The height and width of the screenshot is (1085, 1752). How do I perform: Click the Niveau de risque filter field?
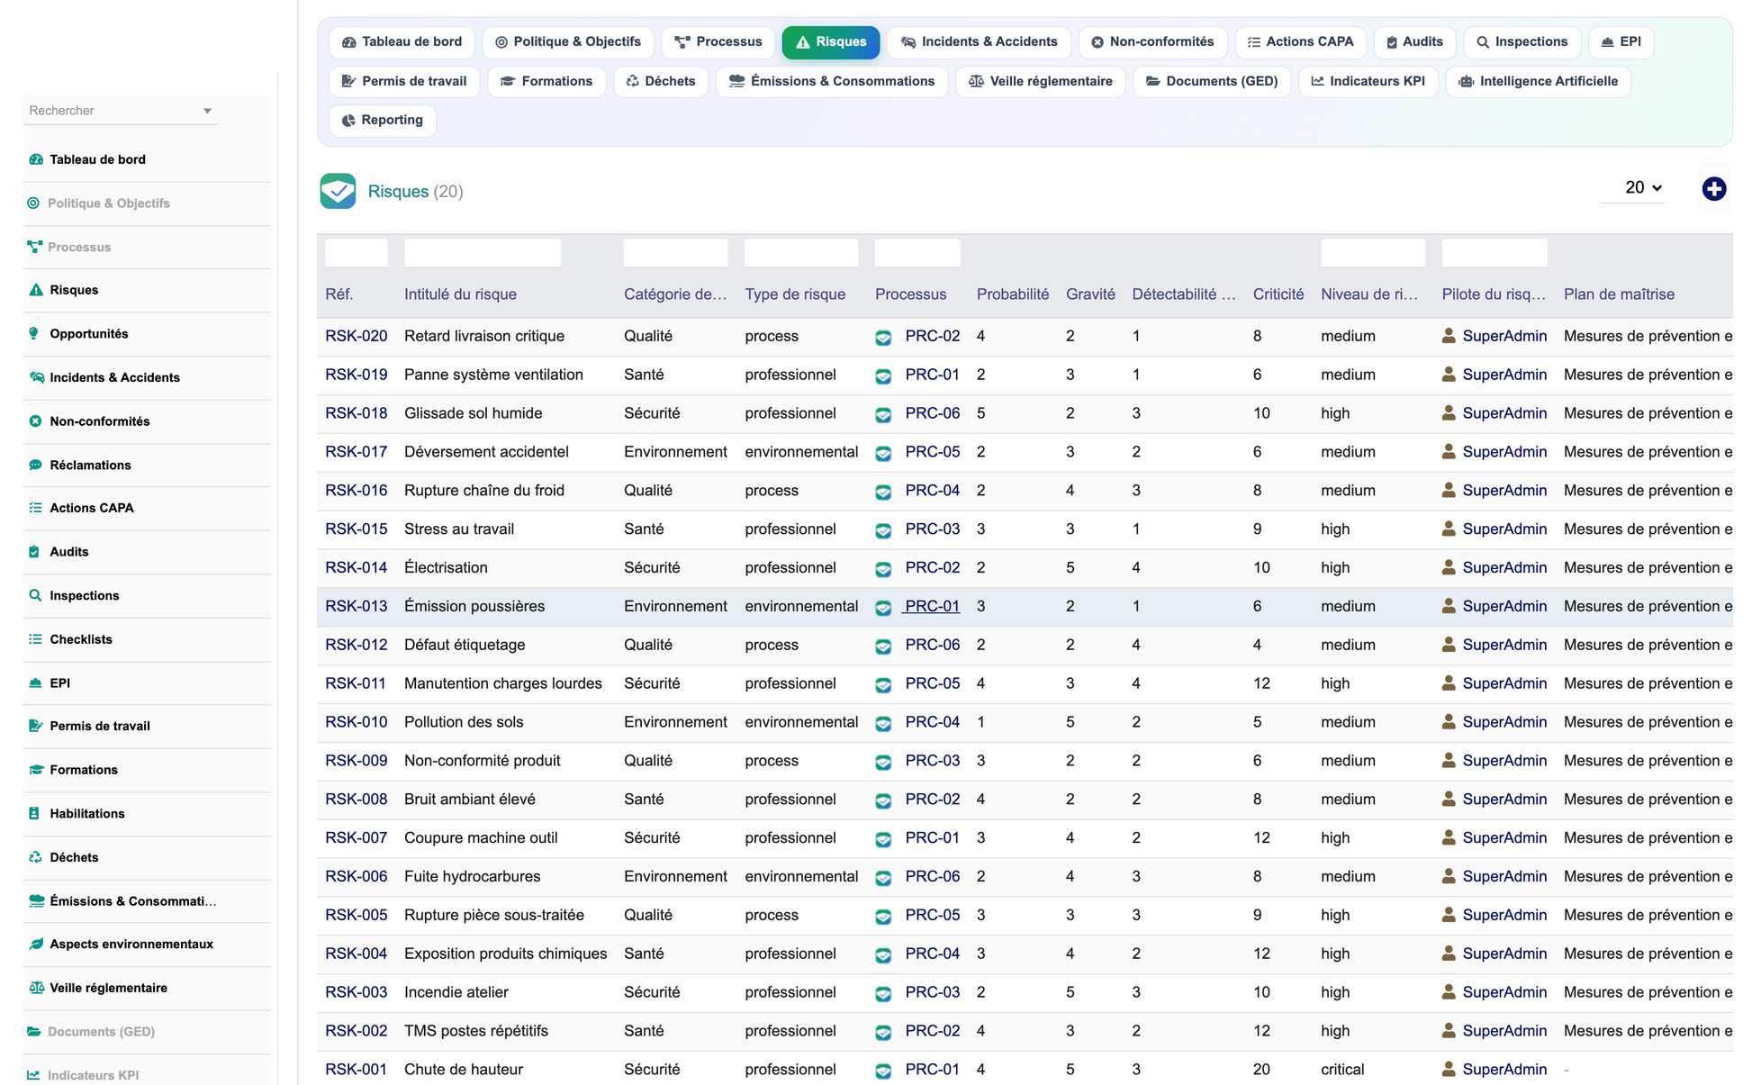point(1373,253)
